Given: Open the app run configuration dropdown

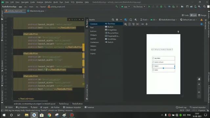Looking at the screenshot, I should click(x=125, y=7).
